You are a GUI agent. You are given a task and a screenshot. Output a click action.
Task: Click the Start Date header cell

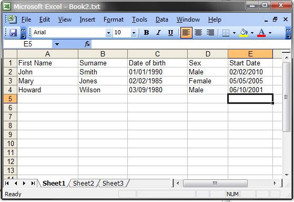pyautogui.click(x=250, y=63)
